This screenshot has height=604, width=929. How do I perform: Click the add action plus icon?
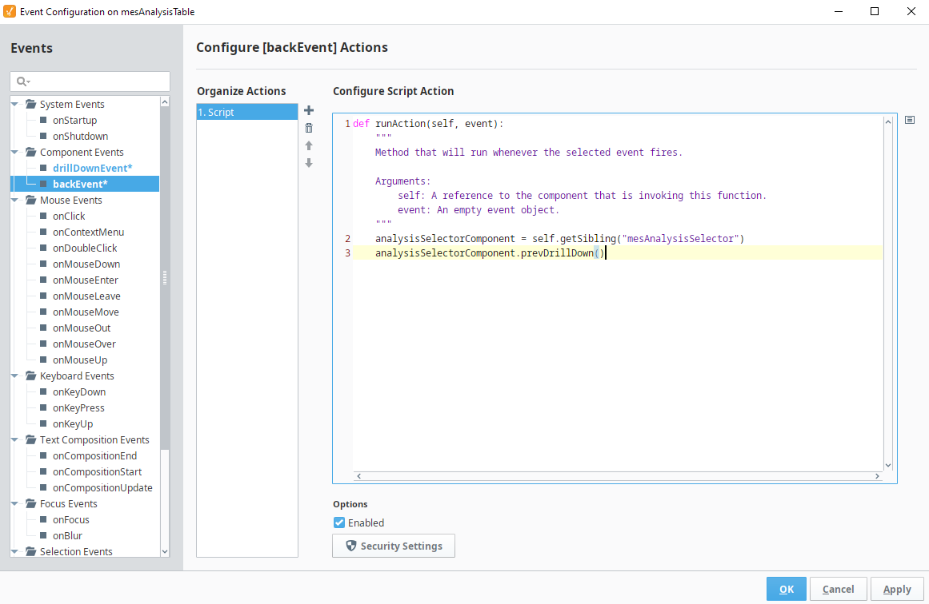point(309,110)
